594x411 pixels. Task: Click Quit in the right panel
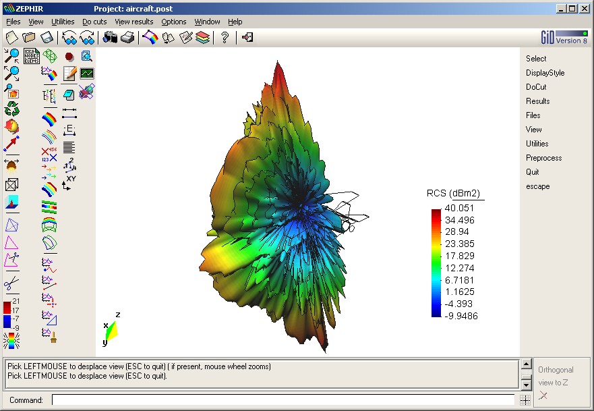pyautogui.click(x=532, y=172)
